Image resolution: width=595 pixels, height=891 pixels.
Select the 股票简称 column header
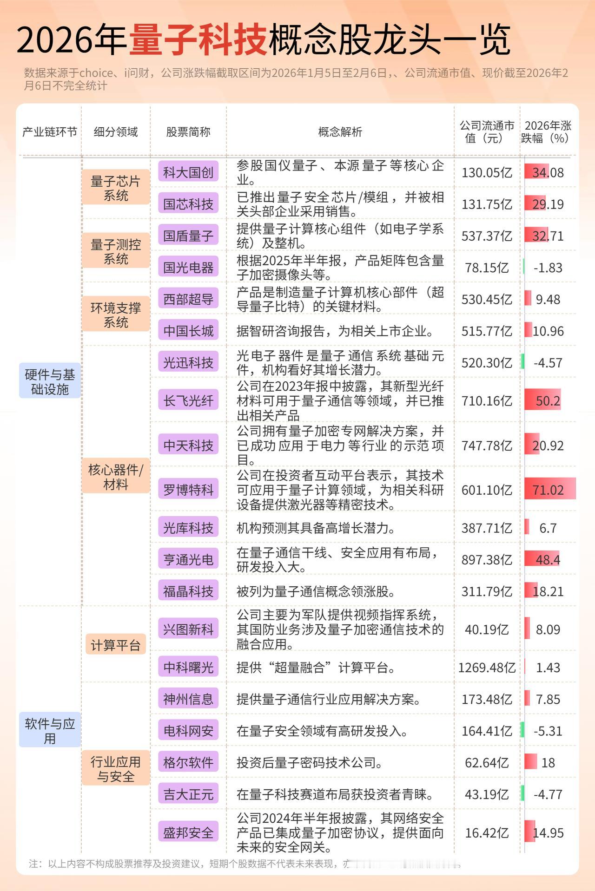[188, 132]
